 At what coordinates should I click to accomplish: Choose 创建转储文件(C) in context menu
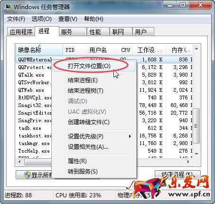pyautogui.click(x=94, y=122)
